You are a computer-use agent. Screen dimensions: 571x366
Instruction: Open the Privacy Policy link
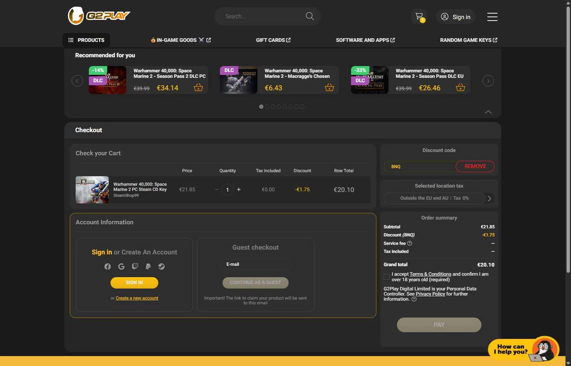pyautogui.click(x=430, y=294)
